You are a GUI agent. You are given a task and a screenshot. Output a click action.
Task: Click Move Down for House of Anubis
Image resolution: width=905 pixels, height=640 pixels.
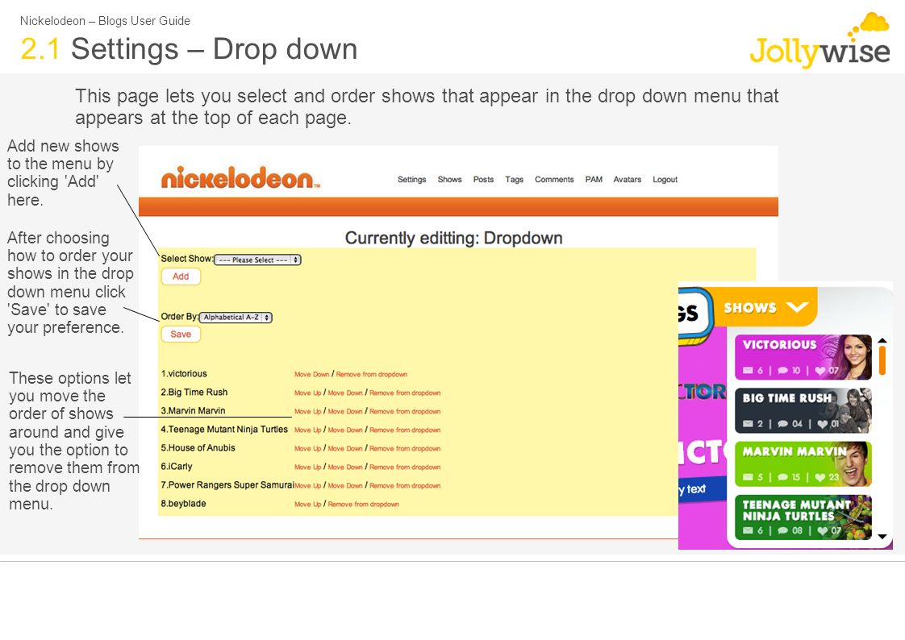pos(345,448)
